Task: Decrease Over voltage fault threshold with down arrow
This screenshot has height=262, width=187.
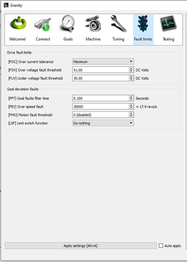Action: (x=131, y=71)
